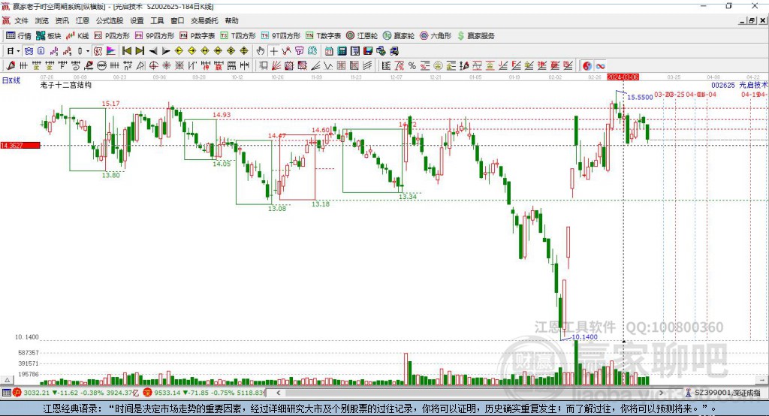Click the circle with arrows icon
The height and width of the screenshot is (416, 769).
102,66
